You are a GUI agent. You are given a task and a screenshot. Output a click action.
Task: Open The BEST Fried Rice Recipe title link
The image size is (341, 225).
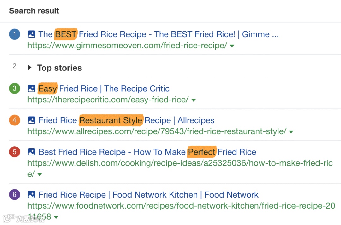click(x=158, y=34)
